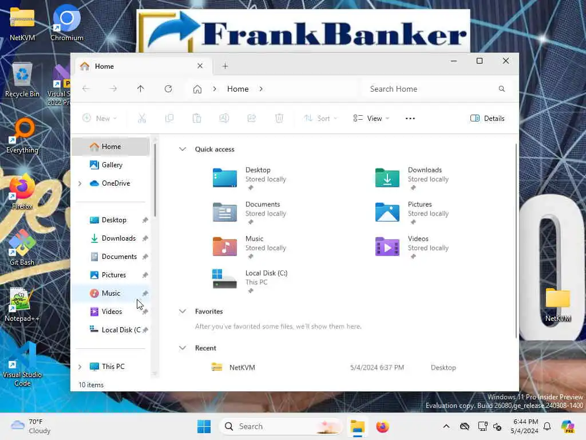This screenshot has width=586, height=440.
Task: Open notification bell in taskbar
Action: coord(547,426)
